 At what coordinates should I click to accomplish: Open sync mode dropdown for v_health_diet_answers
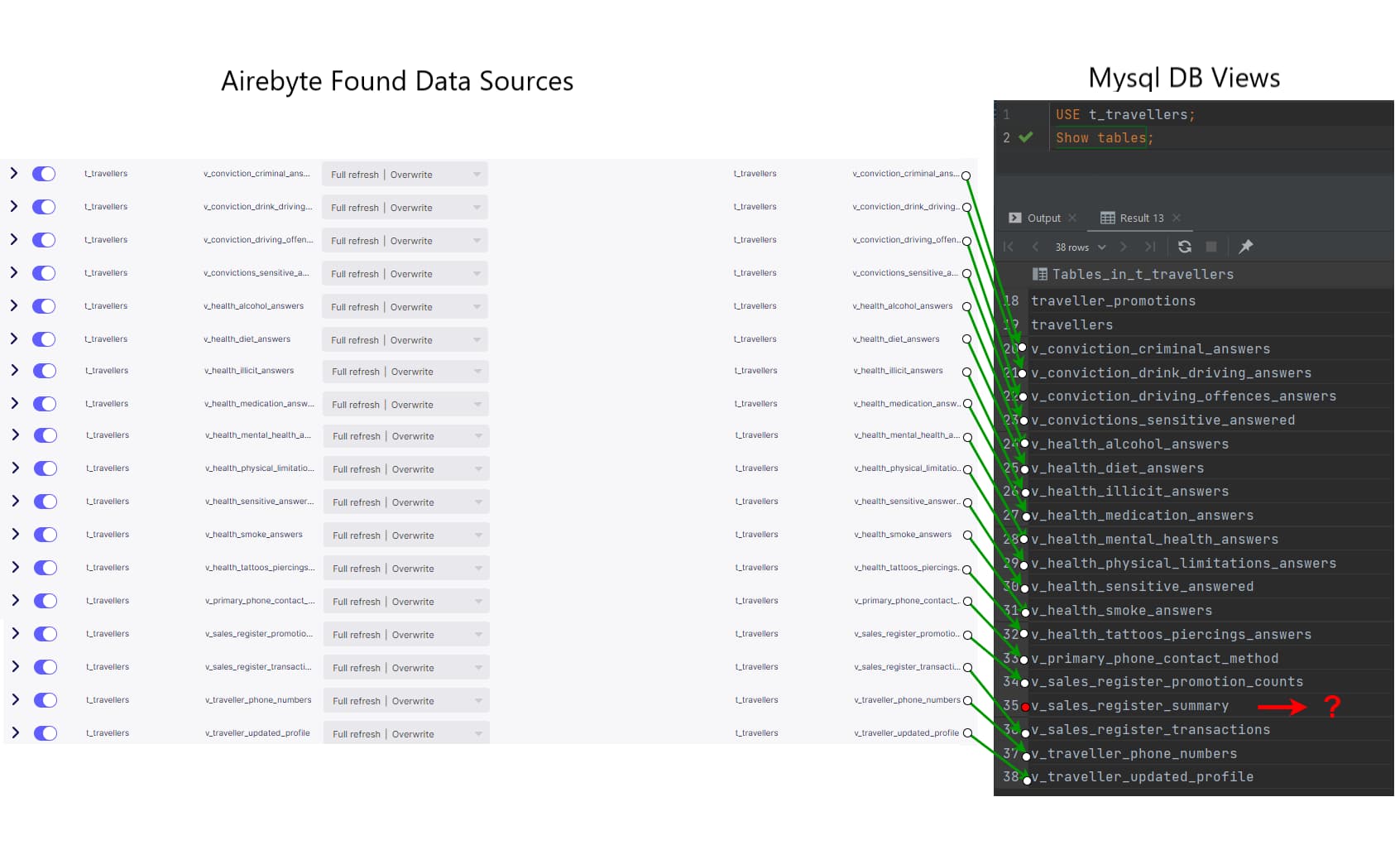[x=405, y=340]
